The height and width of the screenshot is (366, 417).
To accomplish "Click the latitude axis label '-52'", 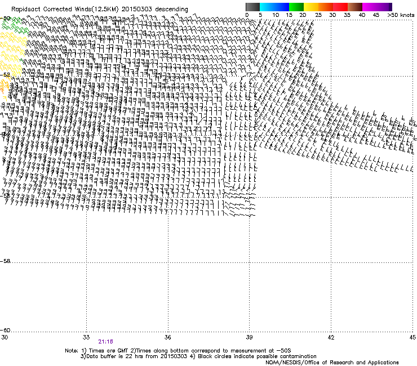I will pyautogui.click(x=5, y=75).
